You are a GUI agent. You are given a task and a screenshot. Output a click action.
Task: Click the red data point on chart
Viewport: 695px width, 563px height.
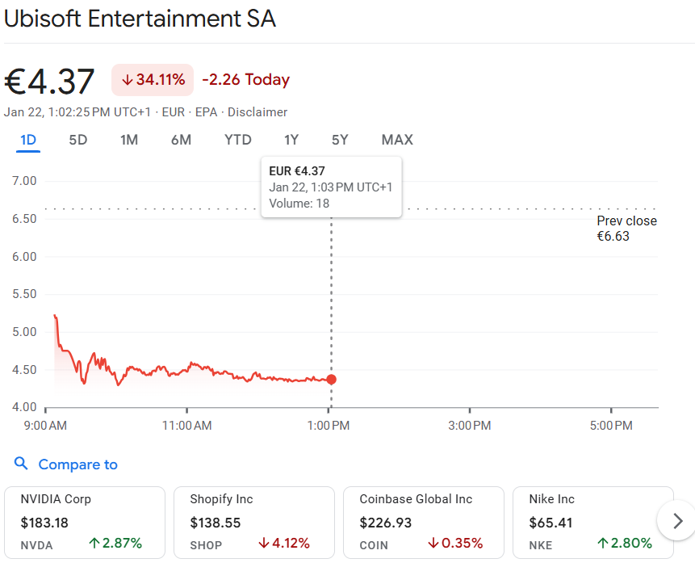[x=331, y=380]
